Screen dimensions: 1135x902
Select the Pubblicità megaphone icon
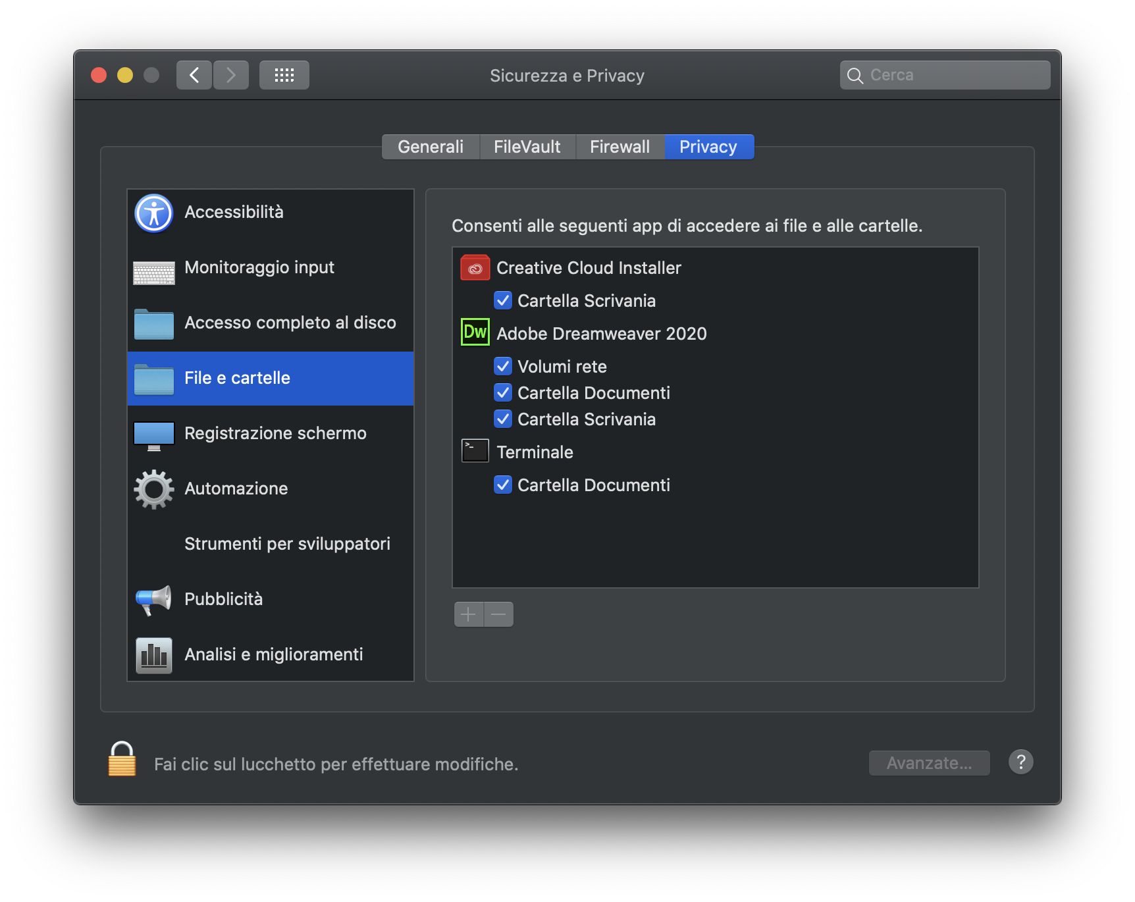pyautogui.click(x=153, y=600)
